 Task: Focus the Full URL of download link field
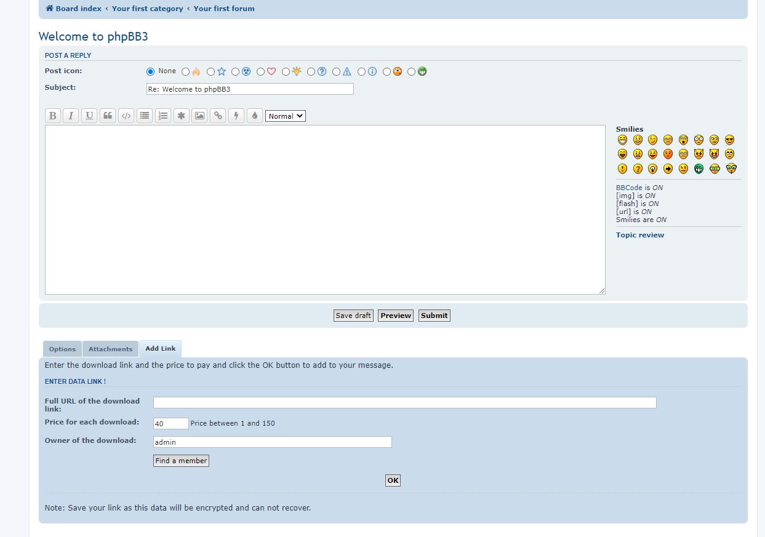(405, 402)
